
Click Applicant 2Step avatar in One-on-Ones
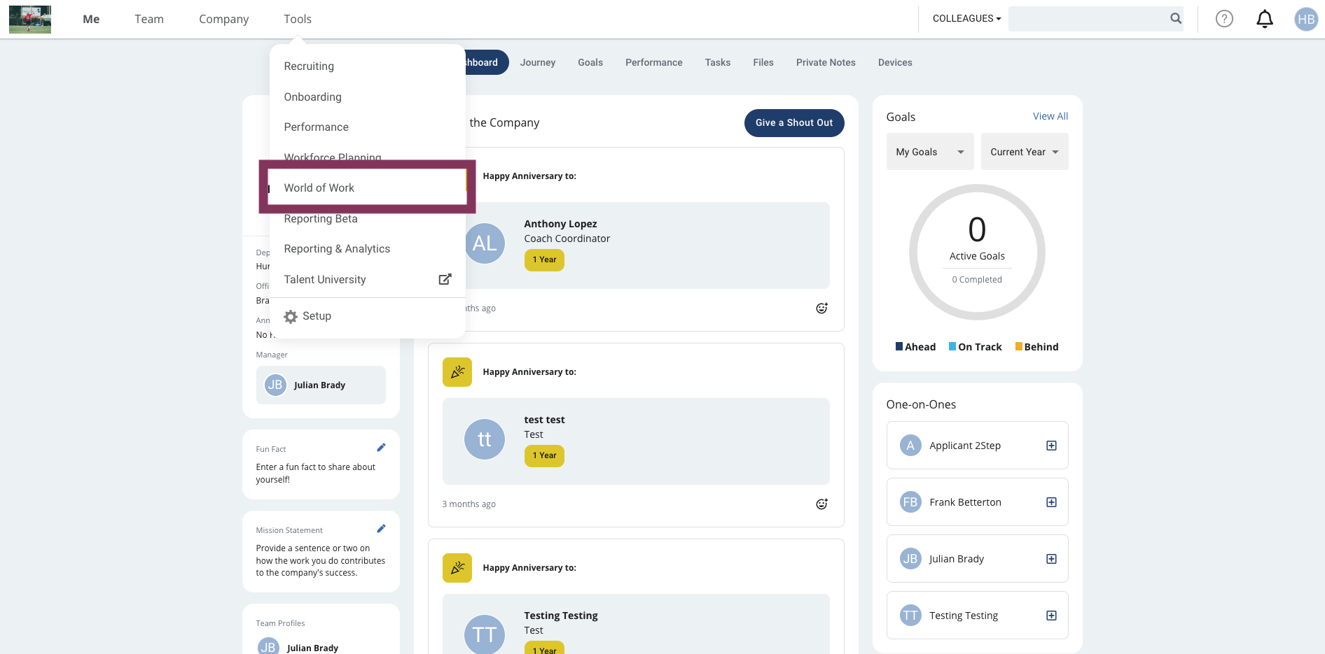click(910, 446)
